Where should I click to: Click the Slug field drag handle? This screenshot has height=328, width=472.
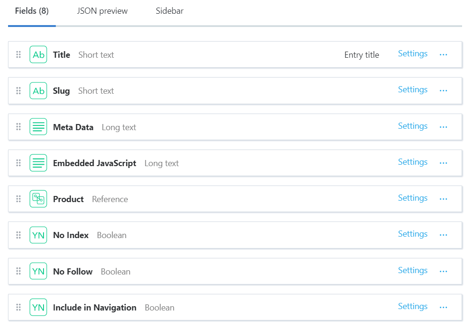pos(18,91)
